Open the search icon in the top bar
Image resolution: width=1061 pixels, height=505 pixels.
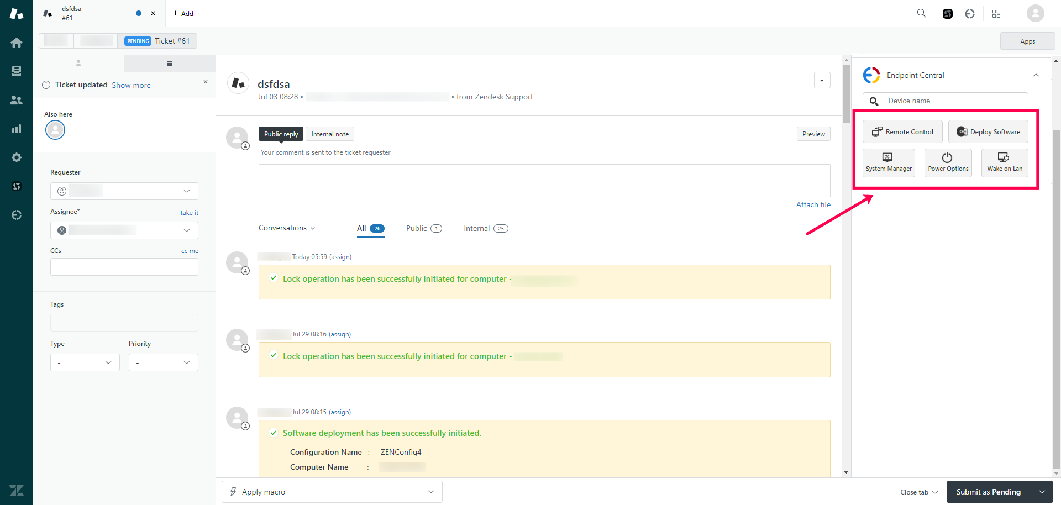coord(921,13)
